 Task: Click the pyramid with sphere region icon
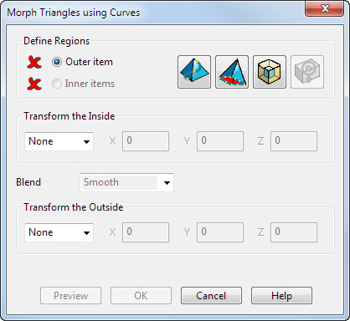[x=194, y=72]
